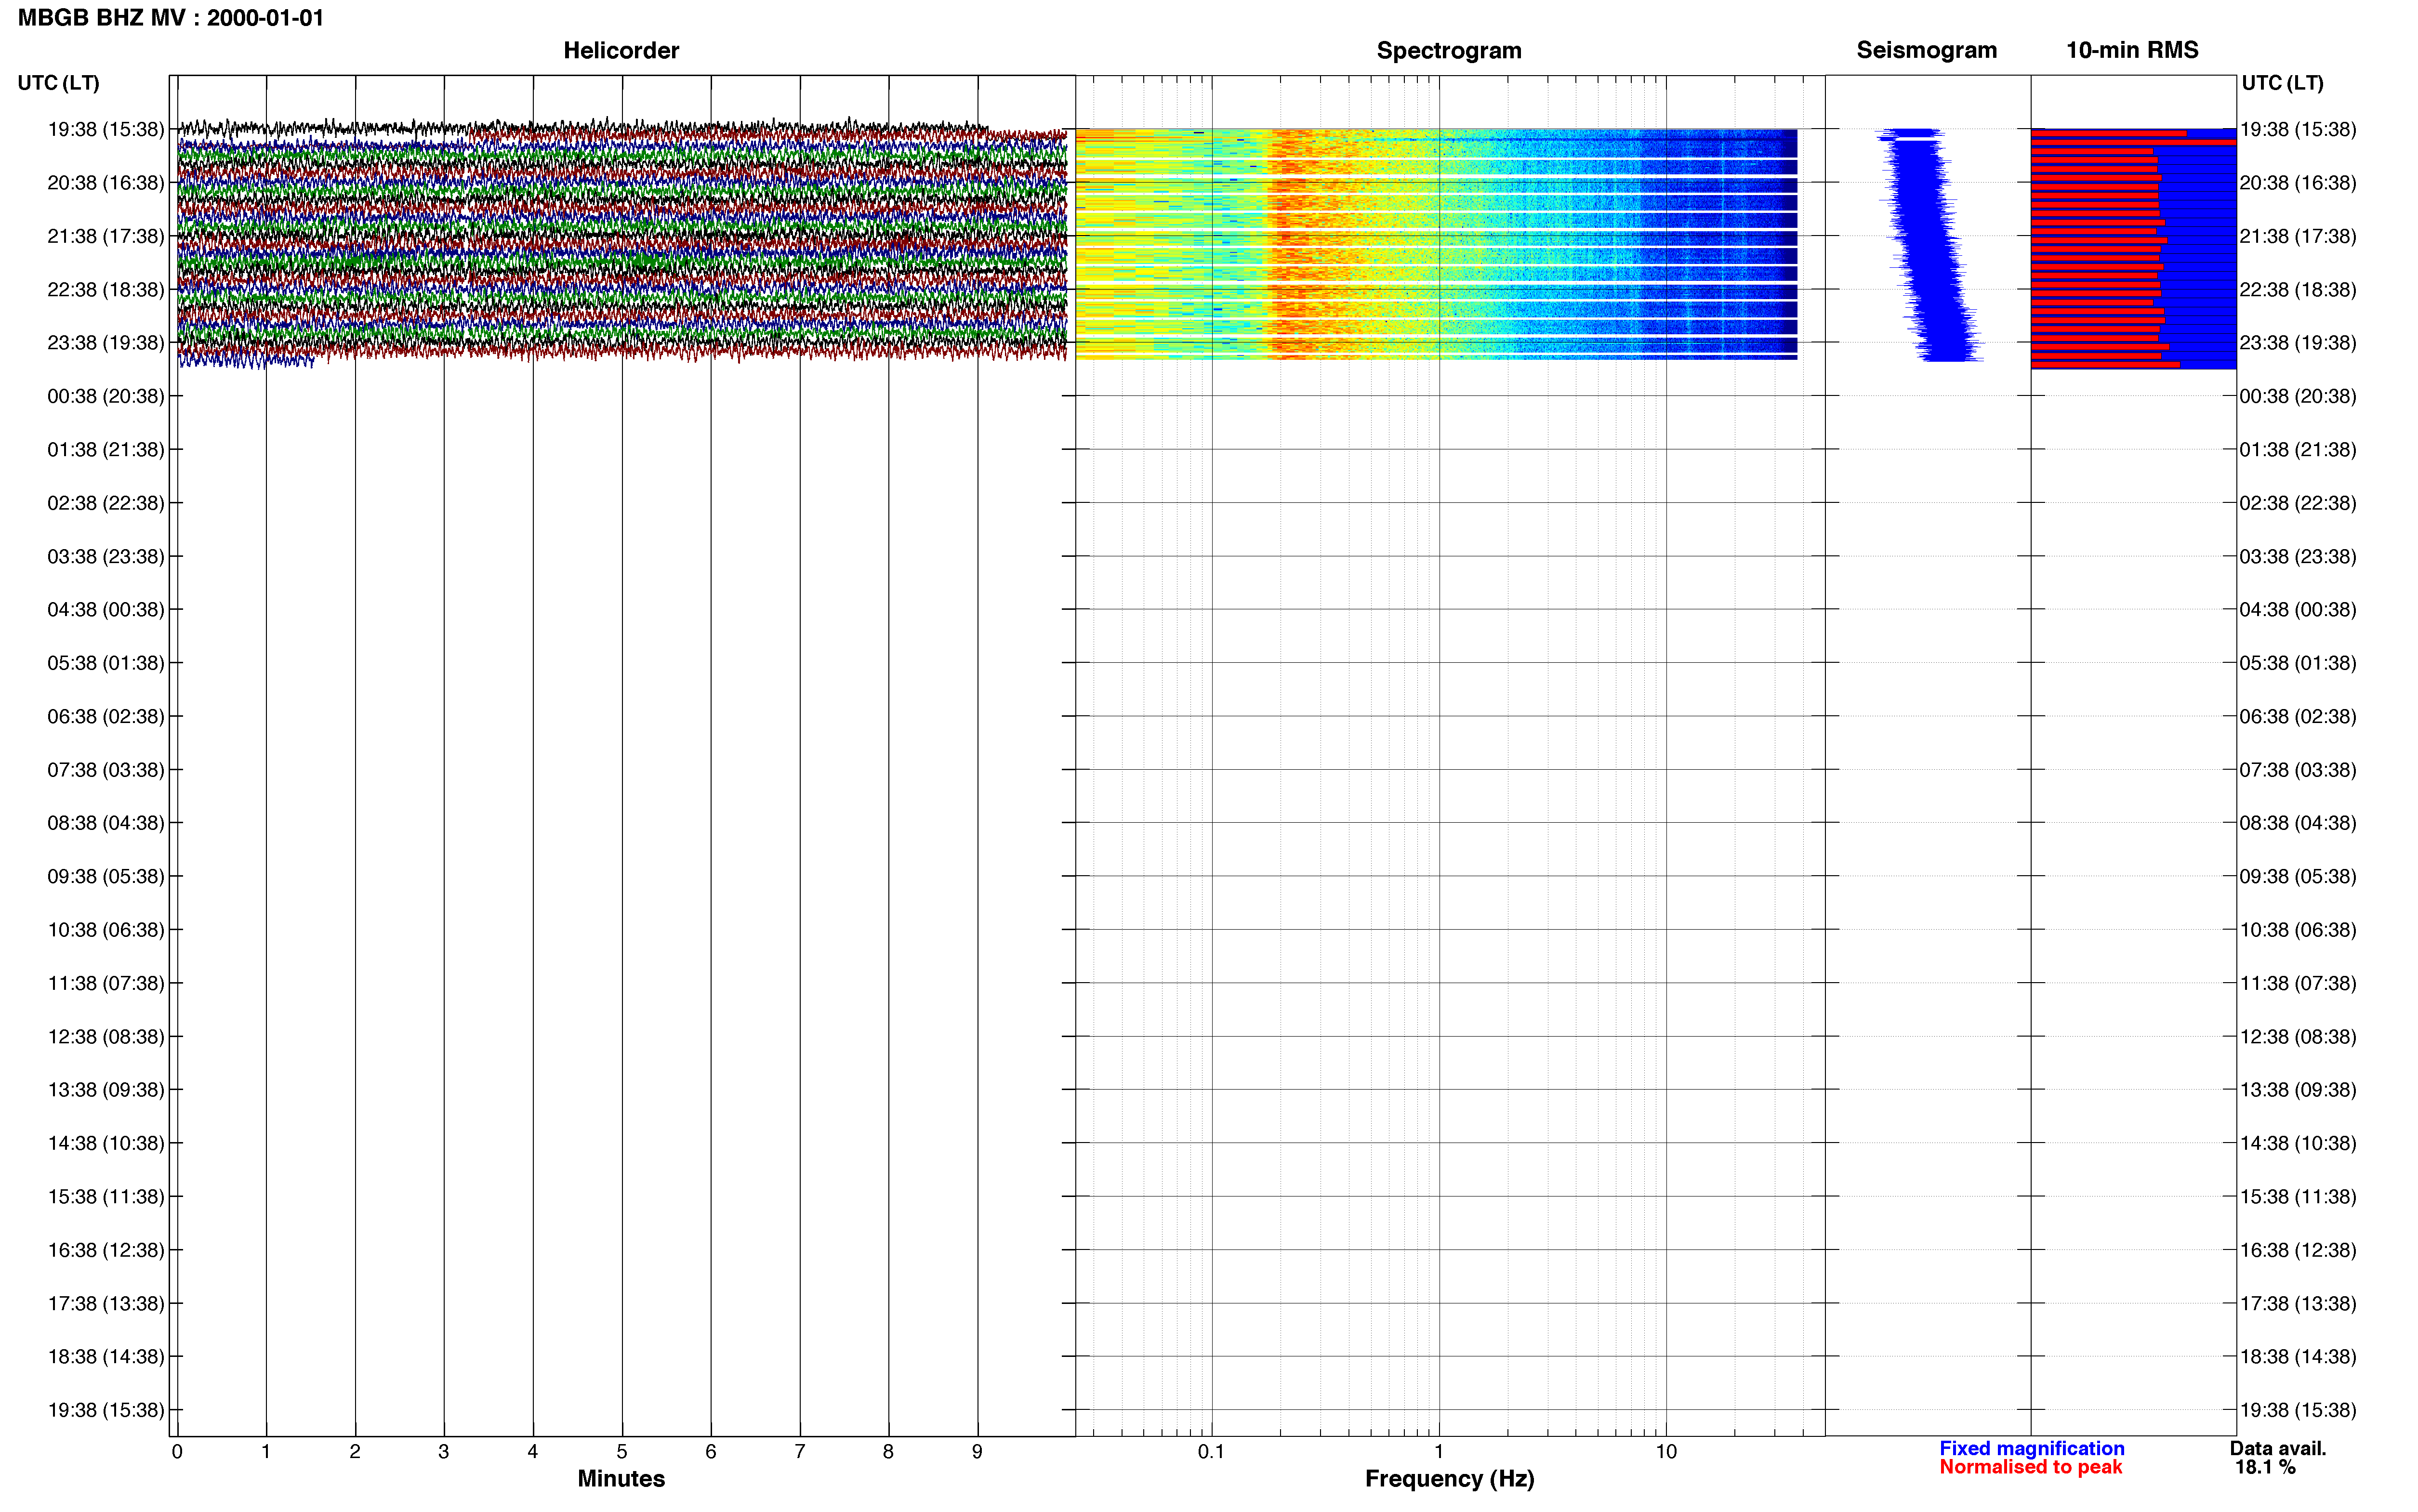Click left-axis time label '23:38 (19:38)'
The height and width of the screenshot is (1512, 2418).
point(106,343)
